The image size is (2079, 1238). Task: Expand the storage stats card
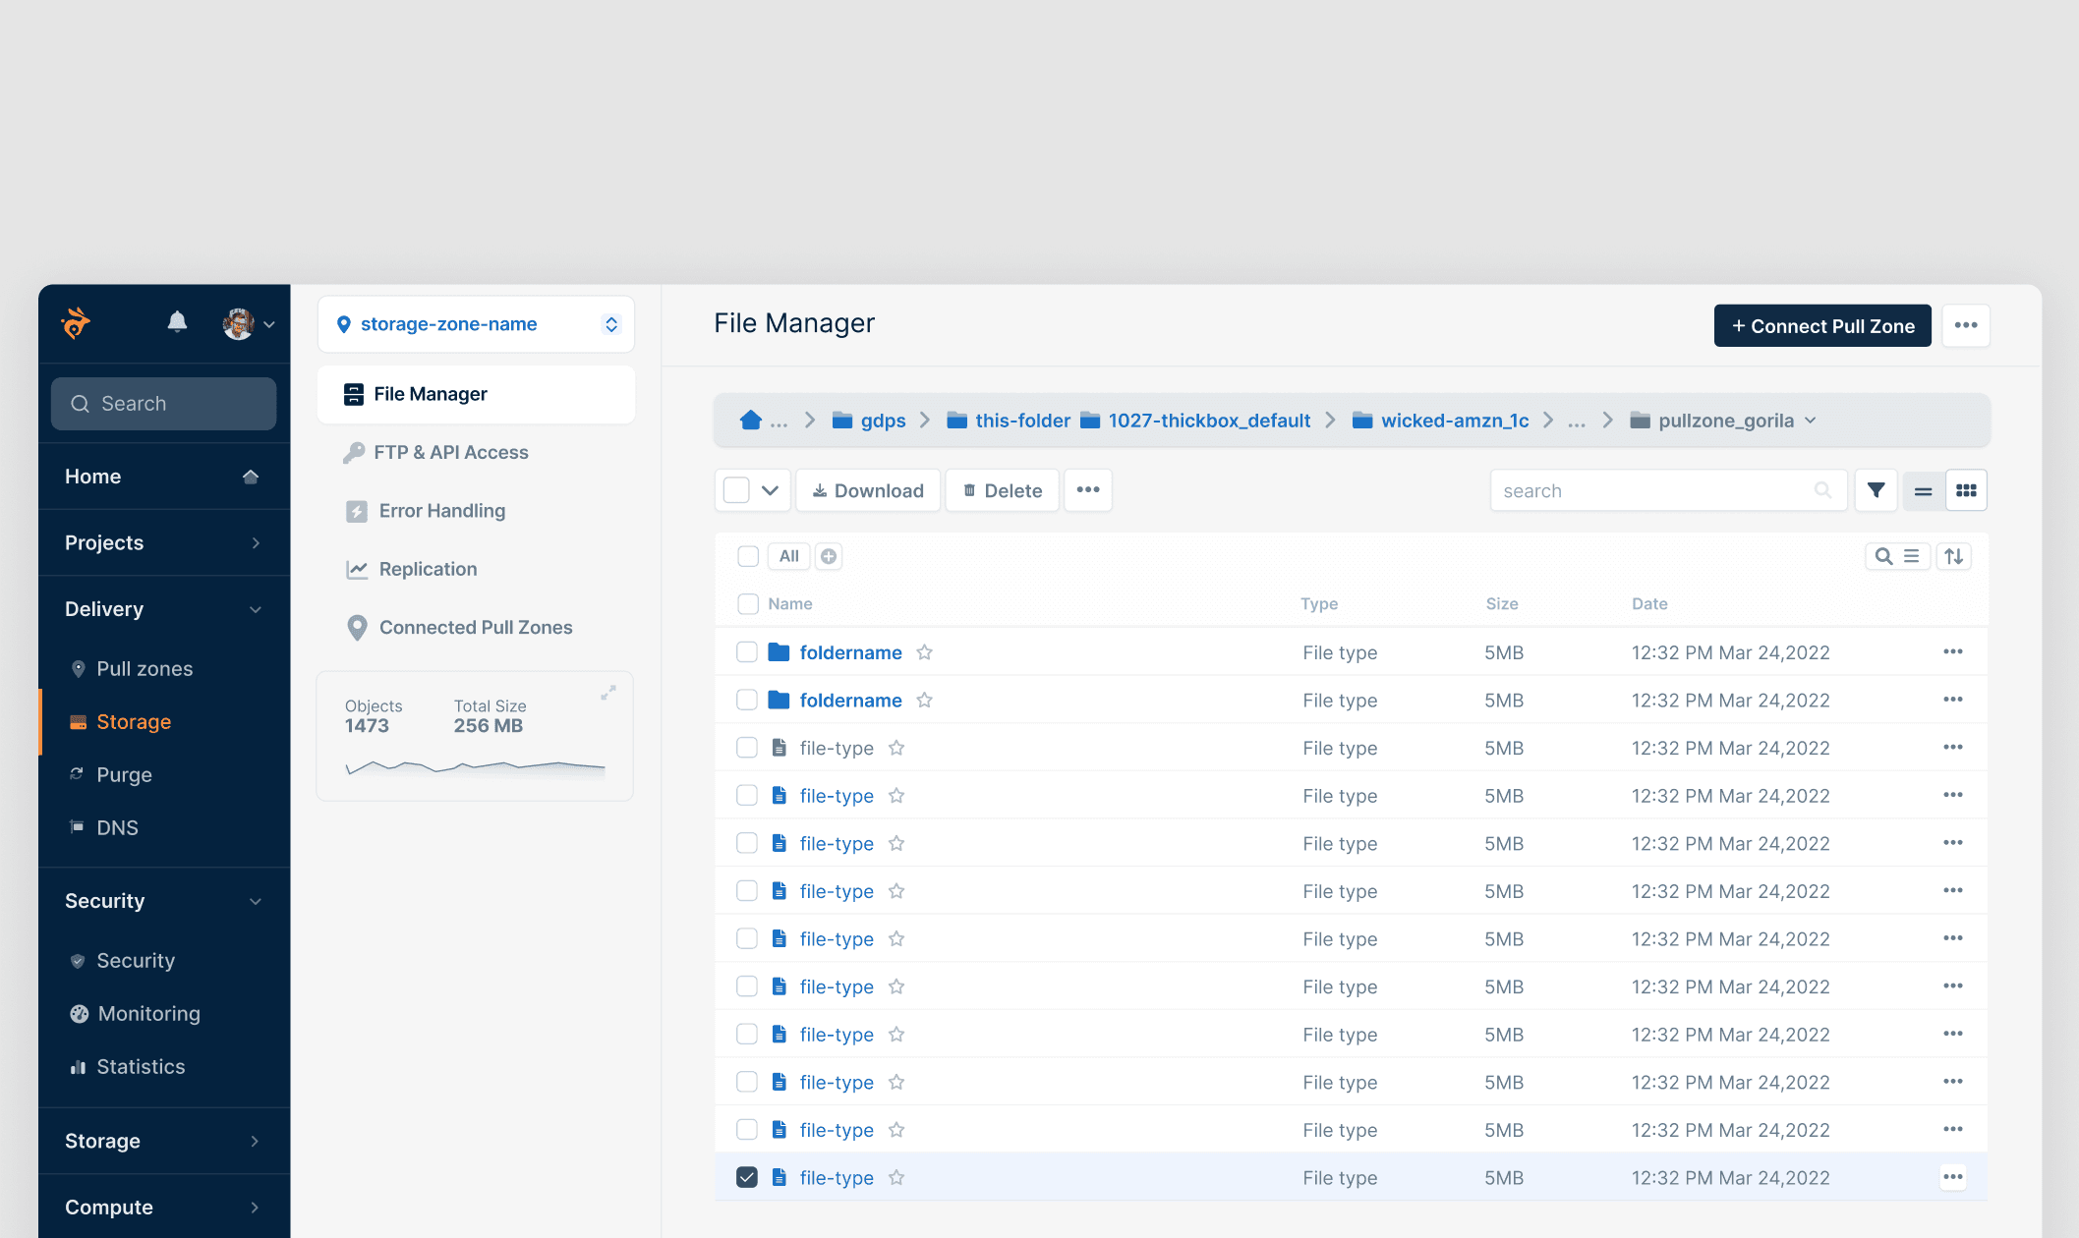point(608,693)
